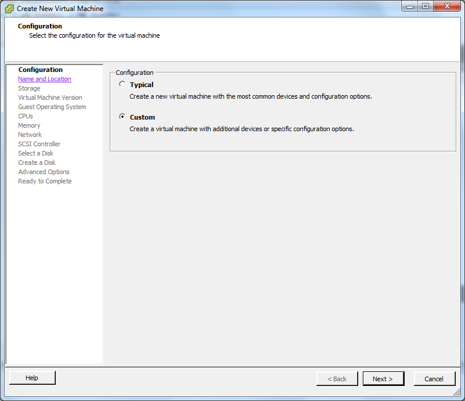Click the Select a Disk step
This screenshot has width=465, height=401.
(35, 153)
